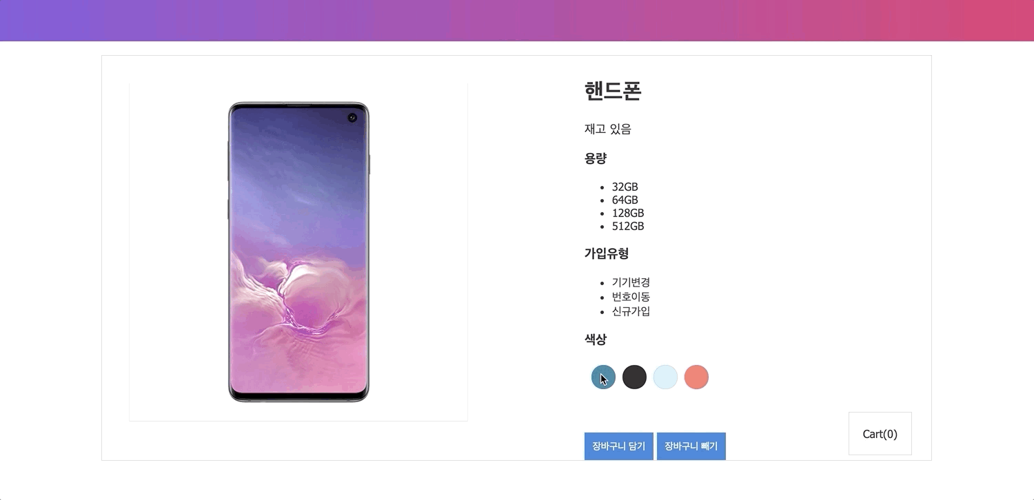
Task: Click the 용량 section heading
Action: pyautogui.click(x=596, y=158)
